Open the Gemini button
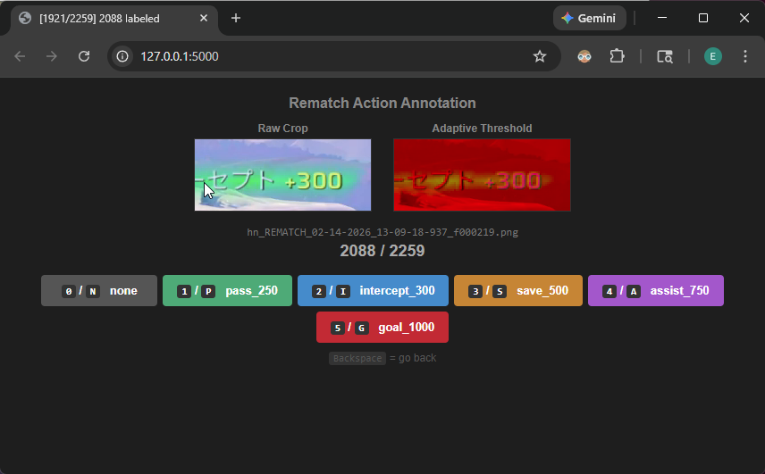Viewport: 765px width, 474px height. (x=589, y=18)
